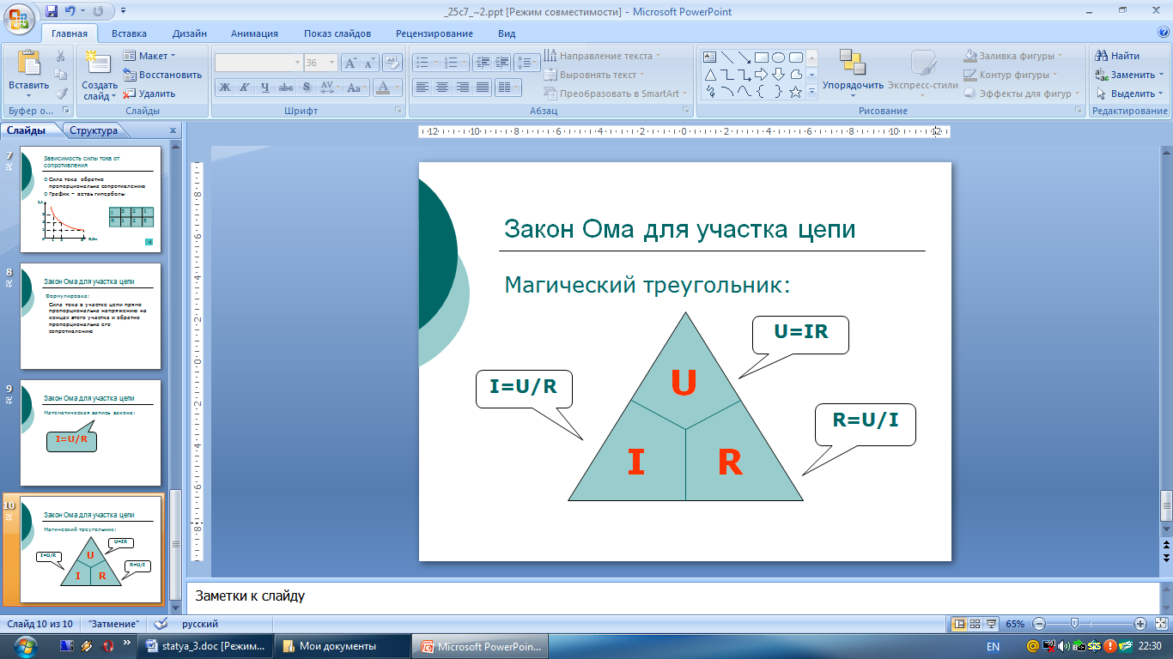
Task: Click the Заменить replace button
Action: (x=1129, y=75)
